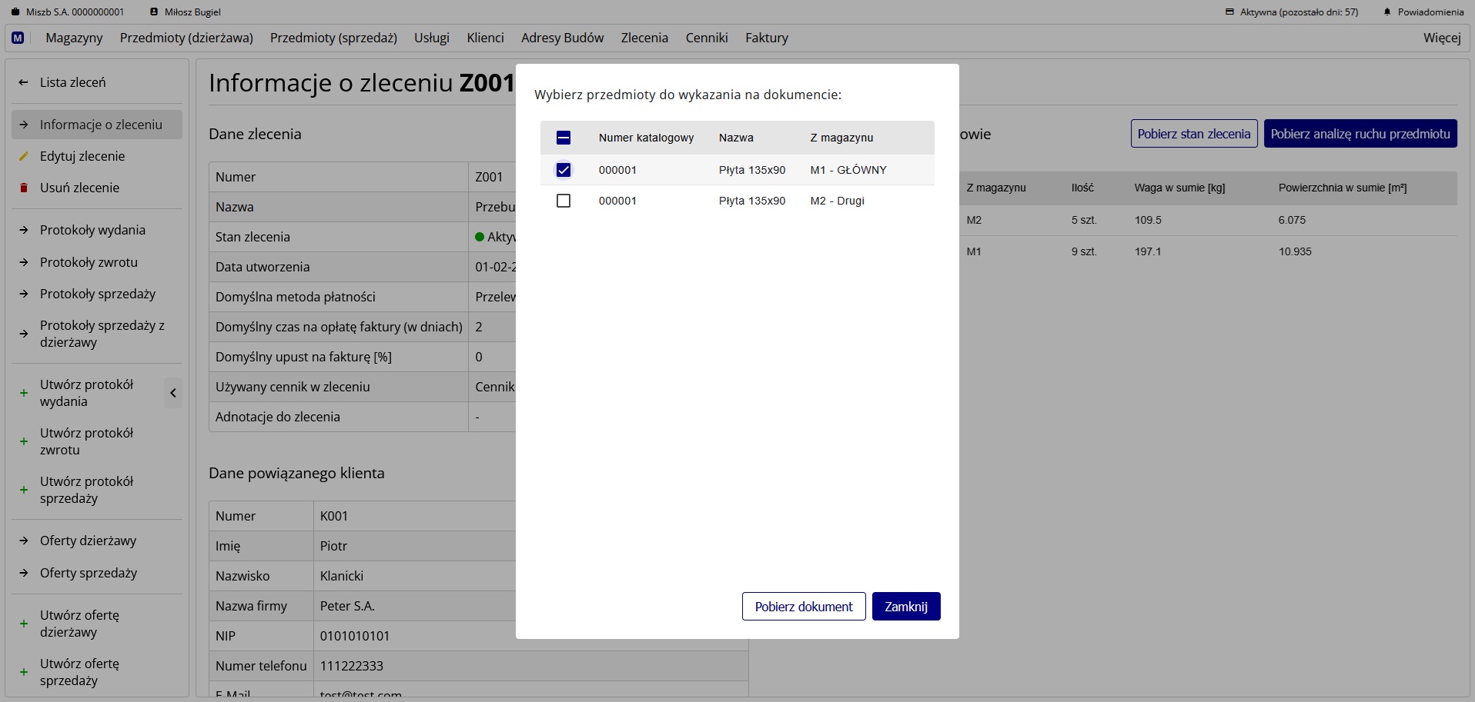This screenshot has width=1475, height=702.
Task: Click the Pobierz analizę ruchu przedmiotu button
Action: 1360,134
